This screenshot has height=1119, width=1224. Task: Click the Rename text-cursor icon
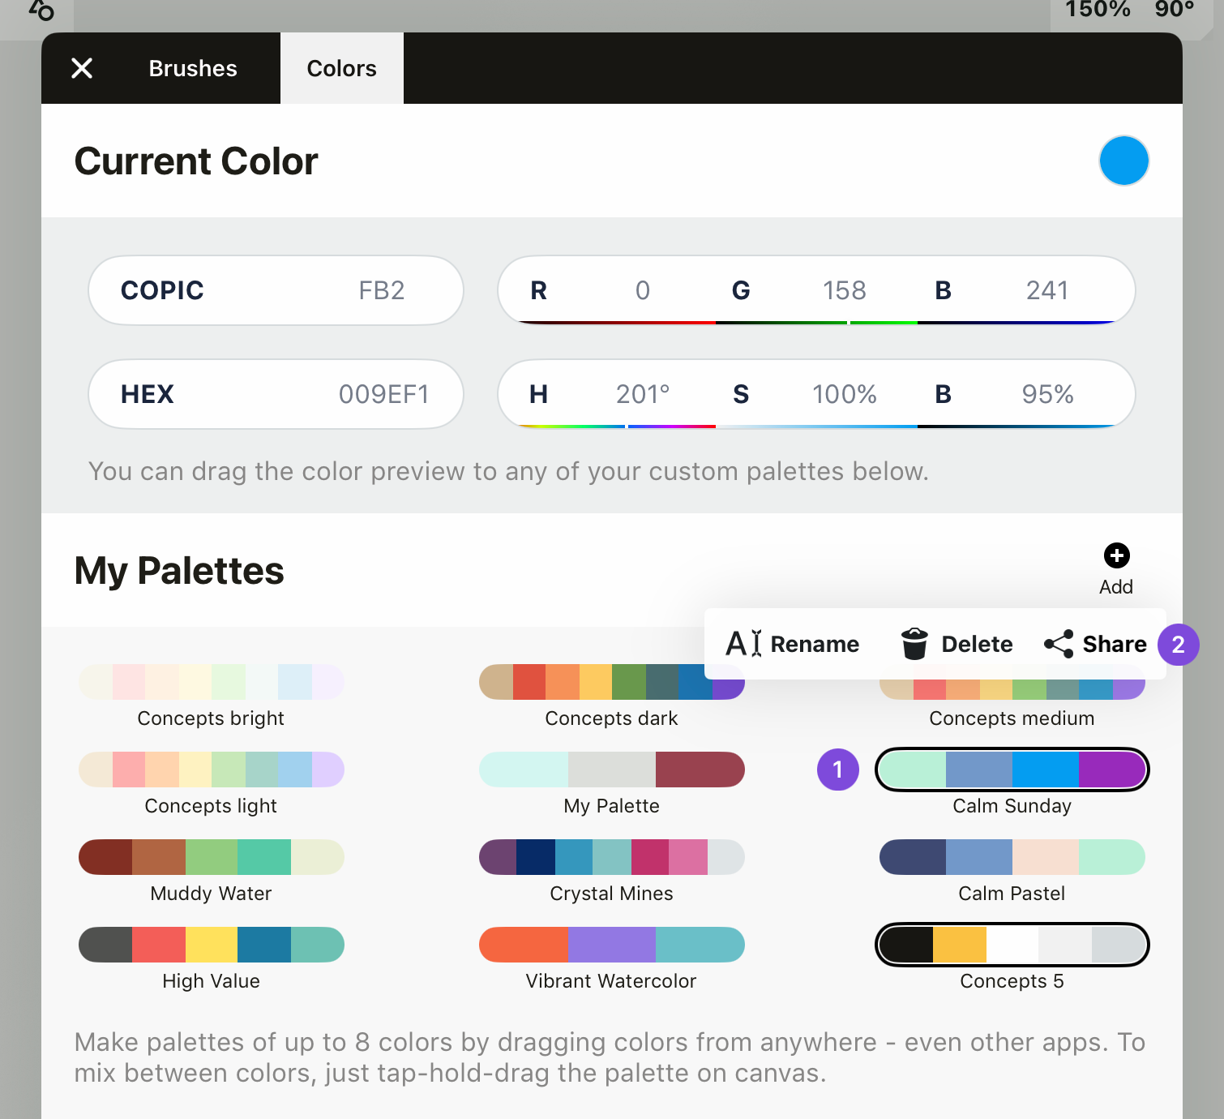[x=743, y=644]
